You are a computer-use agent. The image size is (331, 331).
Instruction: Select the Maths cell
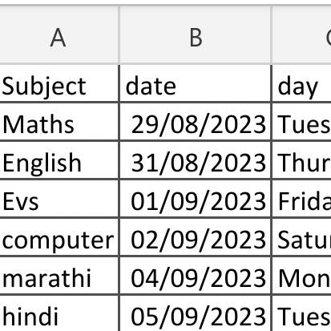tap(59, 122)
